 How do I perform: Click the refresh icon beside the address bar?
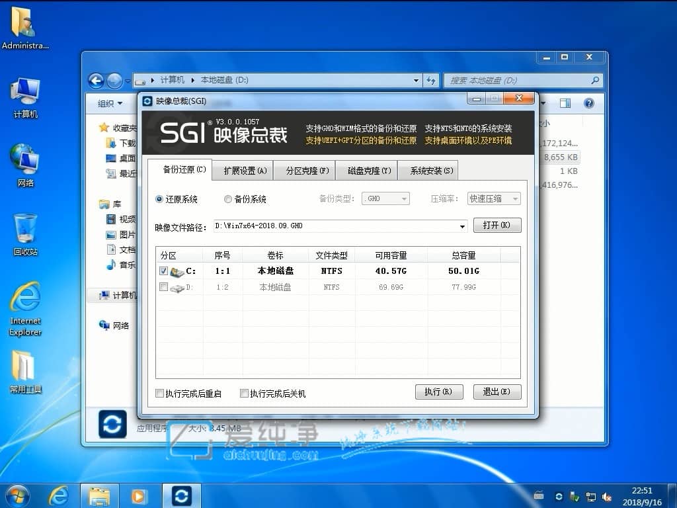[431, 80]
